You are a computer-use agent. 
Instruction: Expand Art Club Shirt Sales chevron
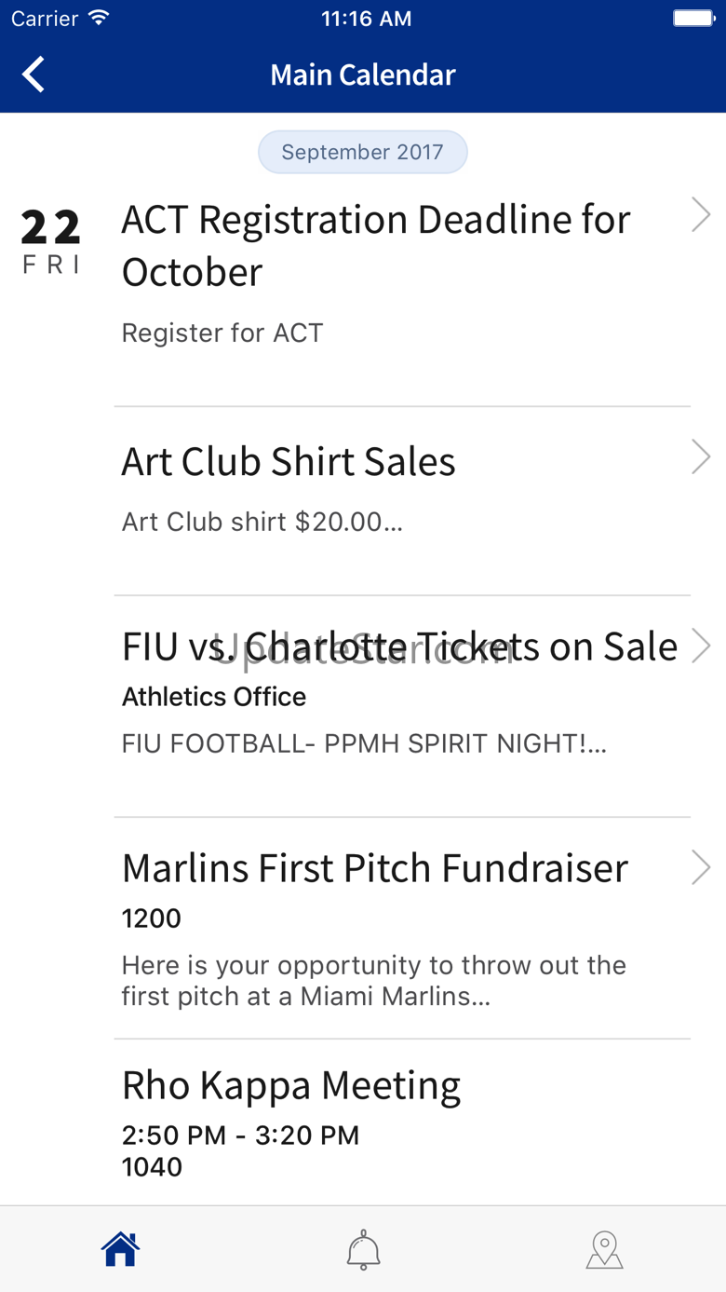(x=701, y=457)
